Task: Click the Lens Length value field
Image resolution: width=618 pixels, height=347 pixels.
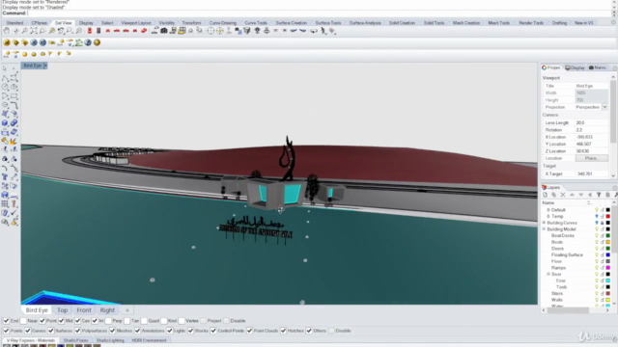Action: (x=591, y=122)
